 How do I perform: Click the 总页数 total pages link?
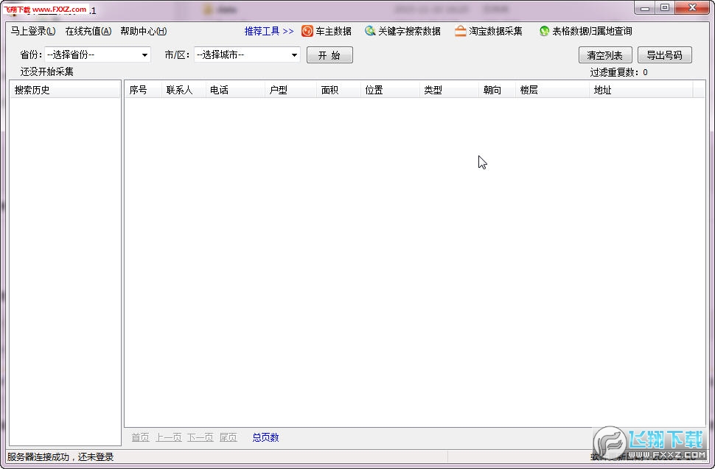click(264, 437)
